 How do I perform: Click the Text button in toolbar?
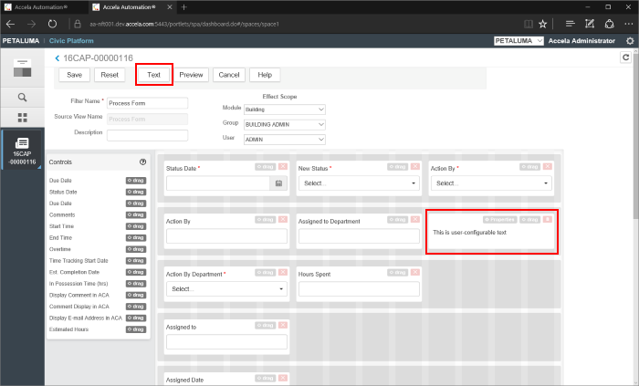tap(153, 75)
